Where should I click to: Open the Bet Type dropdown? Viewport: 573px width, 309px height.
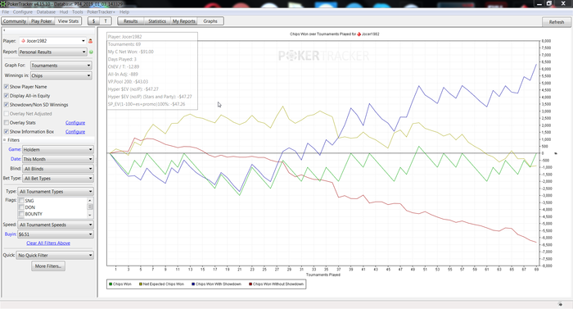tap(58, 179)
